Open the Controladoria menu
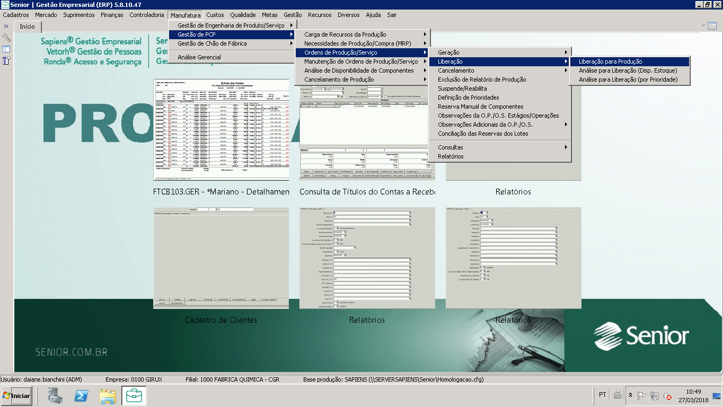723x407 pixels. click(147, 15)
